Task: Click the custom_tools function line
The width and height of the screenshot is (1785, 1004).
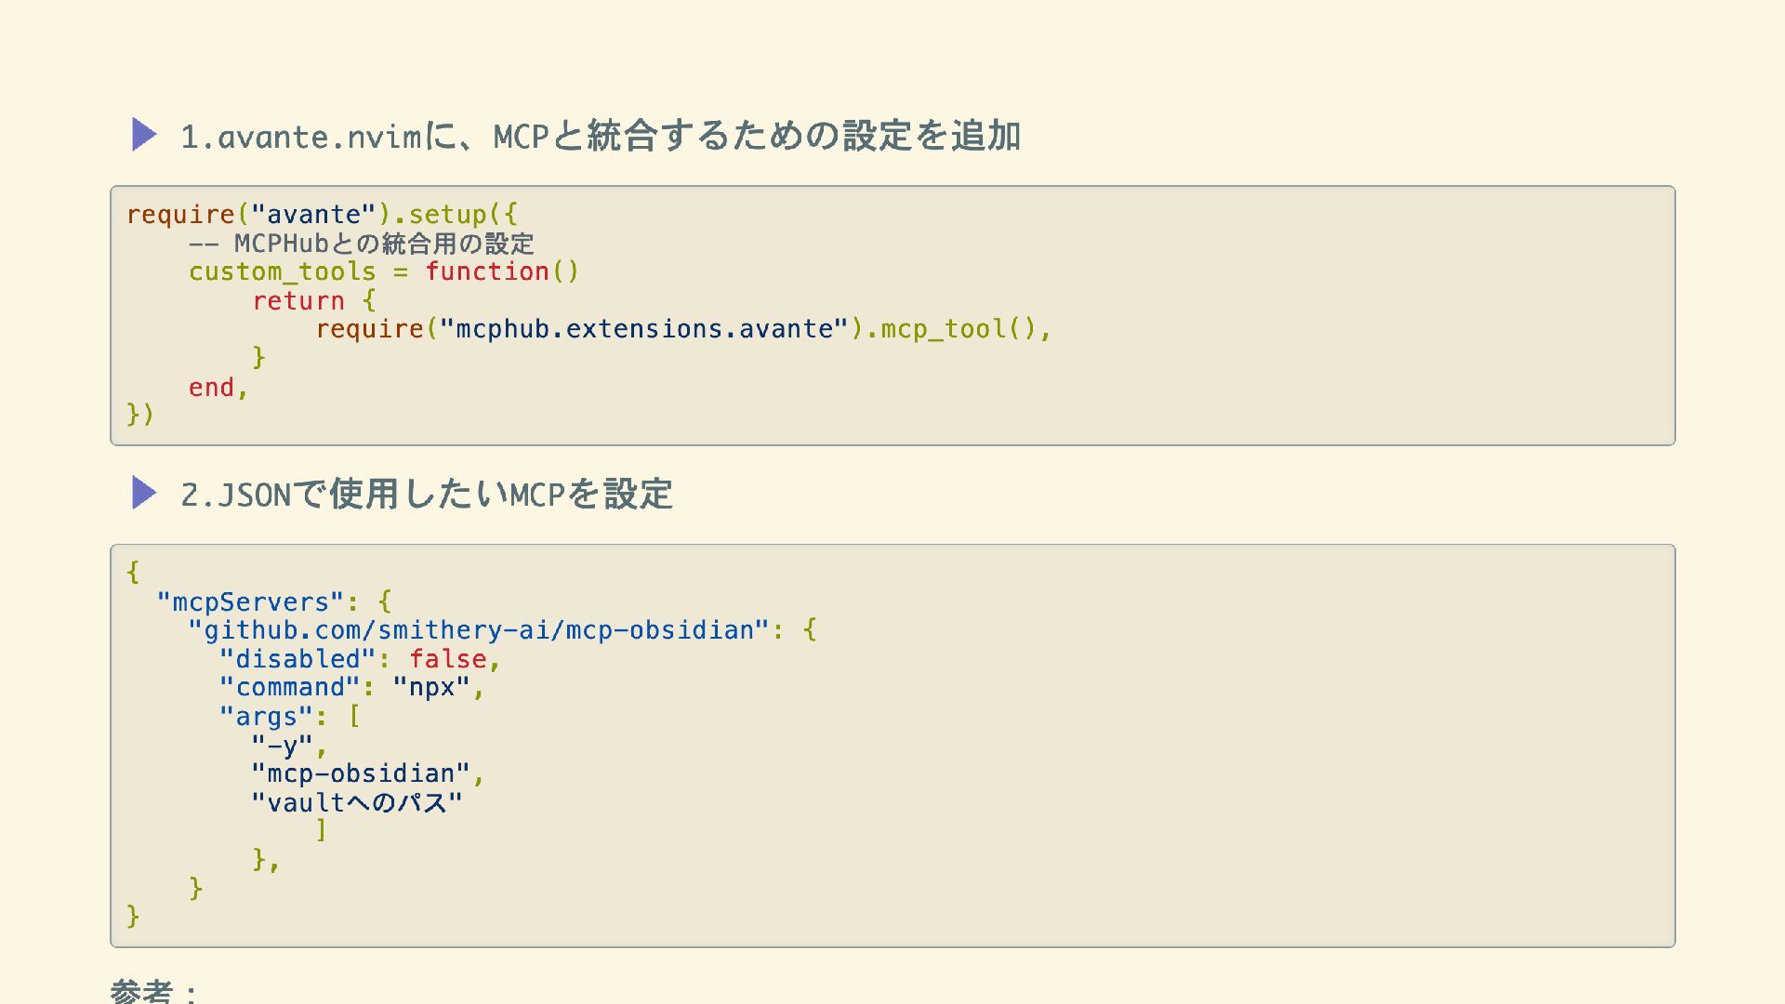Action: click(383, 272)
